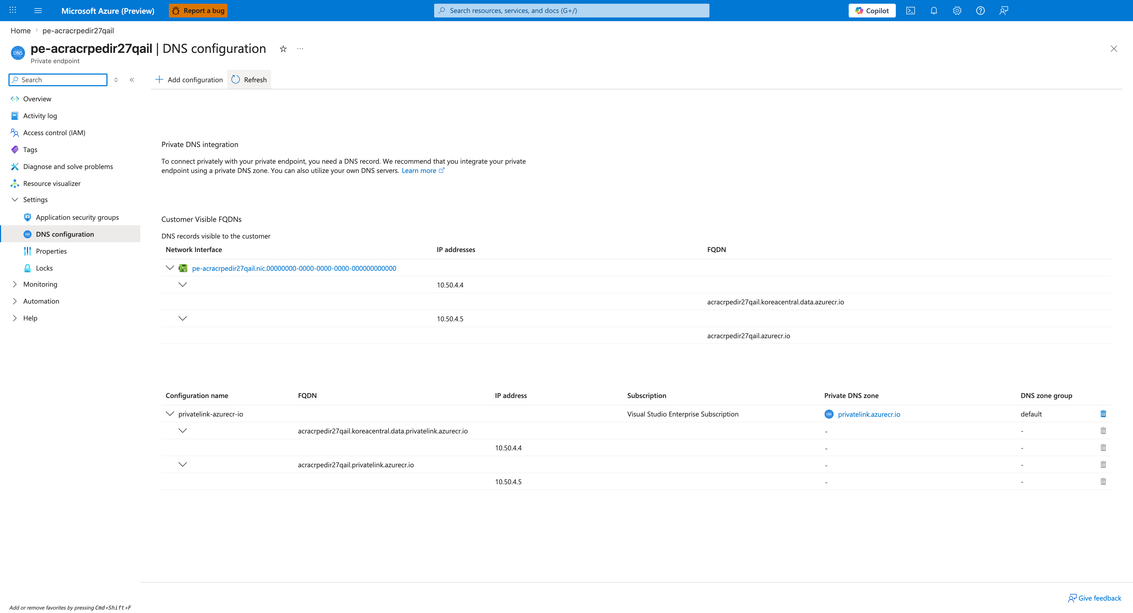Expand the Help section in sidebar
Image resolution: width=1133 pixels, height=613 pixels.
(15, 318)
